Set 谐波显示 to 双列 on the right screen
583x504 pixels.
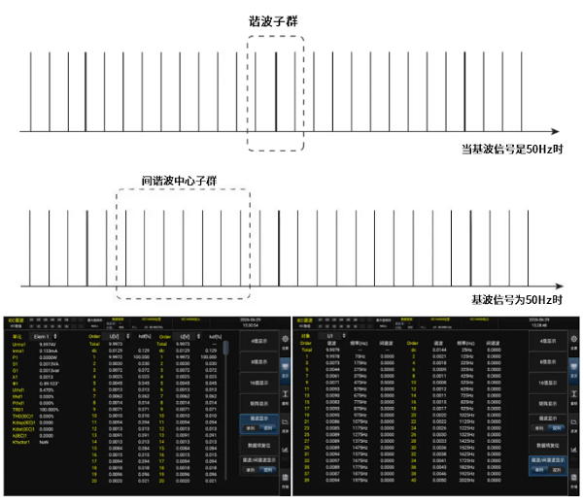tap(557, 428)
